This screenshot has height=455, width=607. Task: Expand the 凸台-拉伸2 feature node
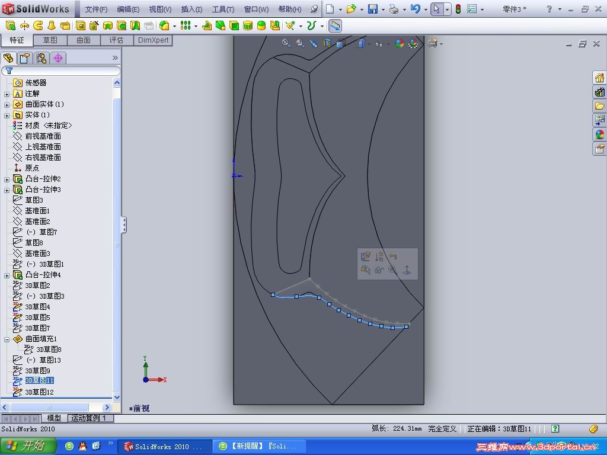coord(7,179)
